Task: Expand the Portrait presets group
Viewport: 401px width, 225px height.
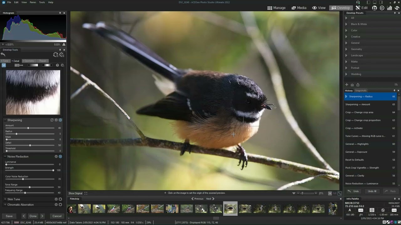Action: pos(346,68)
